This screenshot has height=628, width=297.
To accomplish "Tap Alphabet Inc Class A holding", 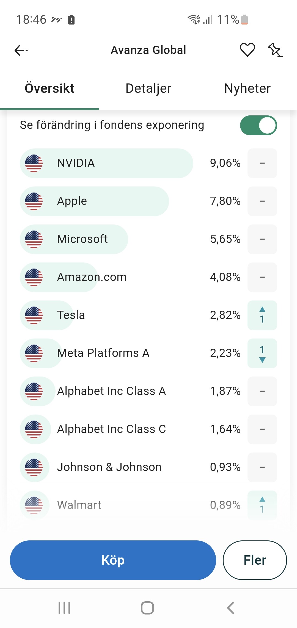I will point(111,391).
